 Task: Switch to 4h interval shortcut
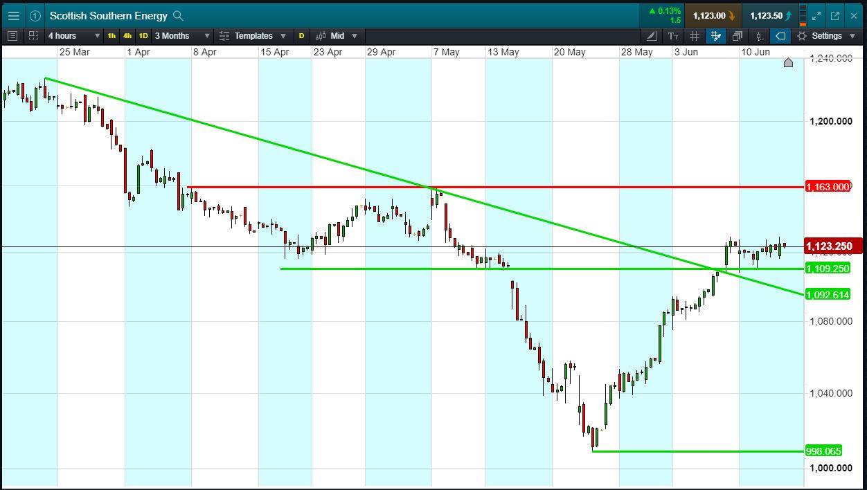[127, 36]
